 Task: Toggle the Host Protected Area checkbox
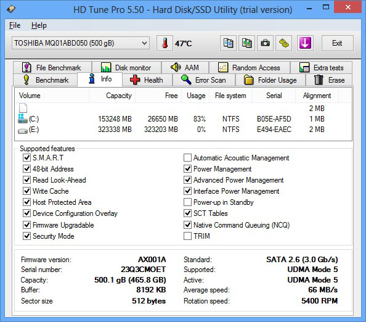click(27, 202)
